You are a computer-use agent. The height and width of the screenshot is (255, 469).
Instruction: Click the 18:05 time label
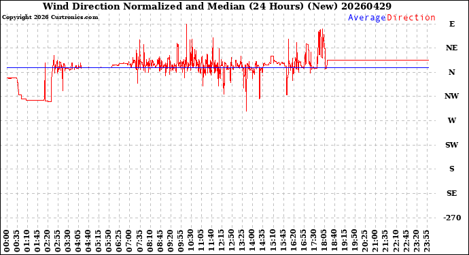324,241
